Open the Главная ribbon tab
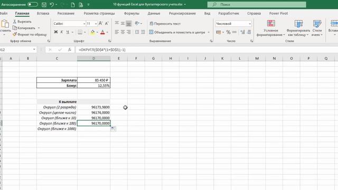The width and height of the screenshot is (338, 190). pyautogui.click(x=22, y=13)
